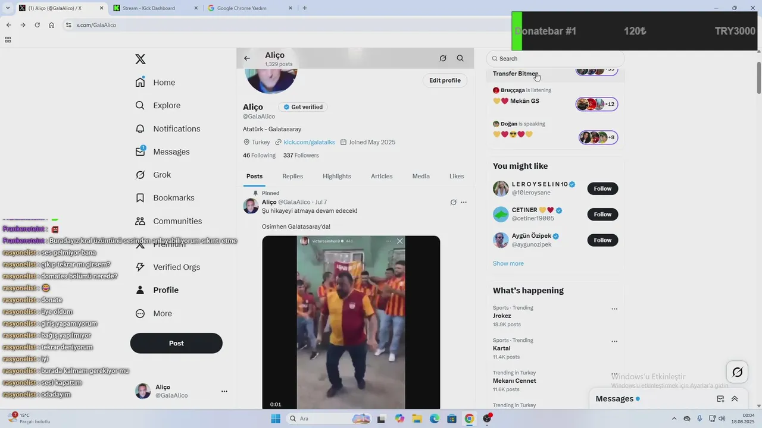This screenshot has width=762, height=428.
Task: Open the Explore page
Action: (x=158, y=106)
